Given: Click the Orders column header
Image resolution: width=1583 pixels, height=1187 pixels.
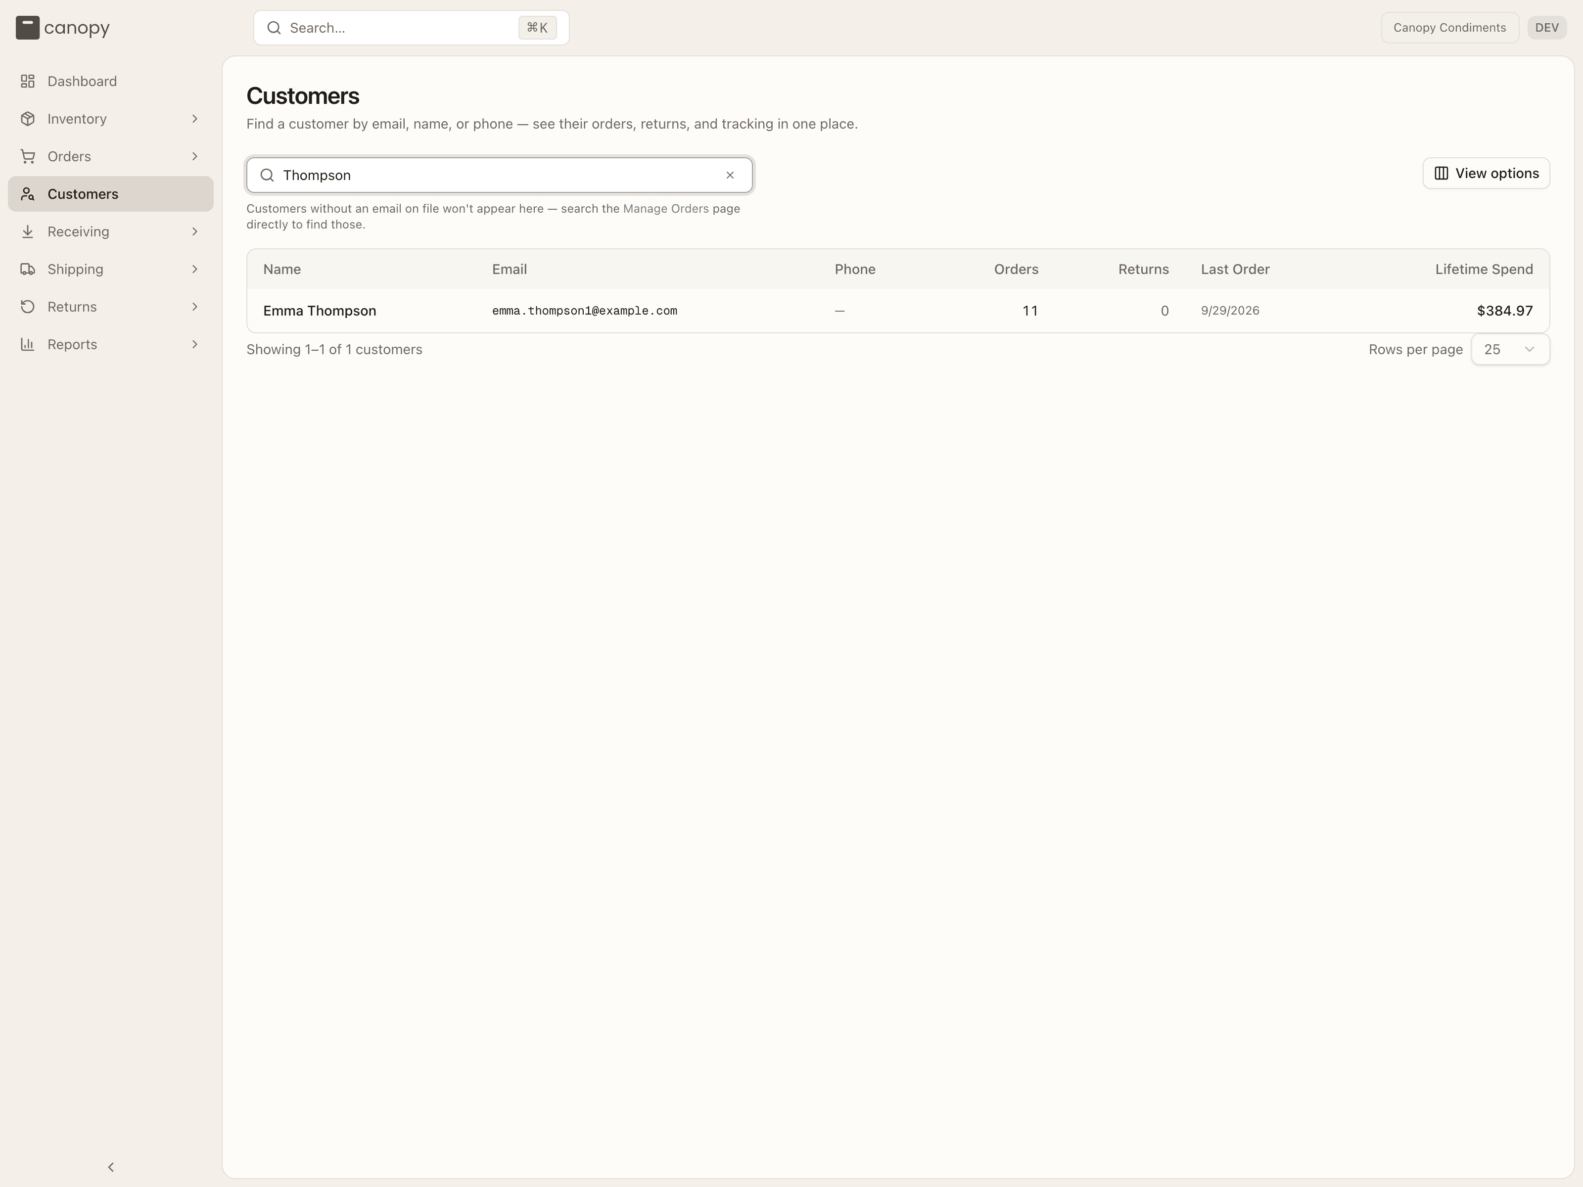Looking at the screenshot, I should tap(1016, 269).
